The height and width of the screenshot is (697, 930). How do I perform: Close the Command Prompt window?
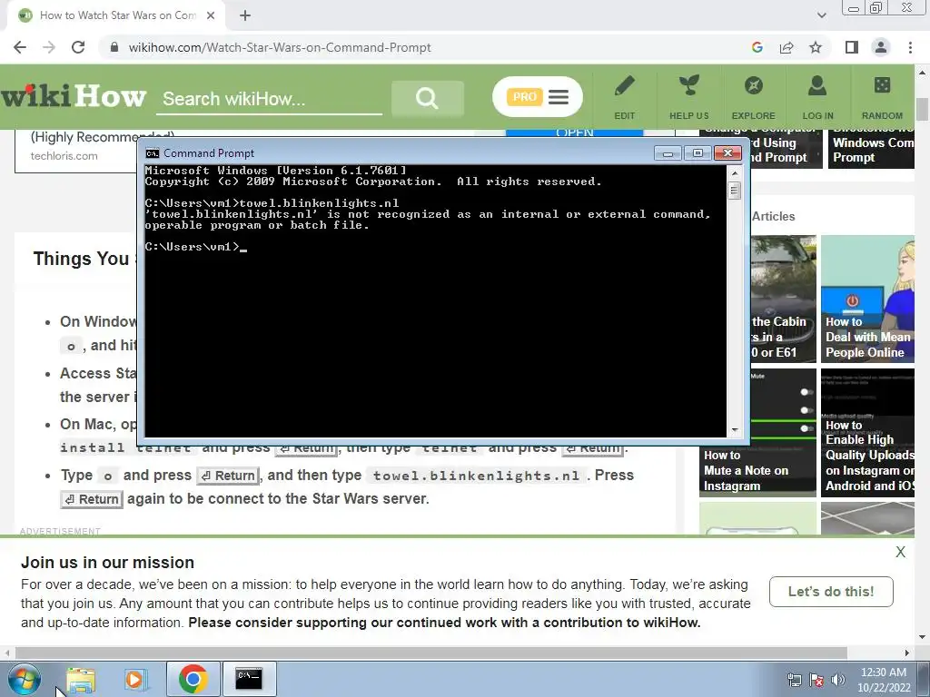[727, 153]
